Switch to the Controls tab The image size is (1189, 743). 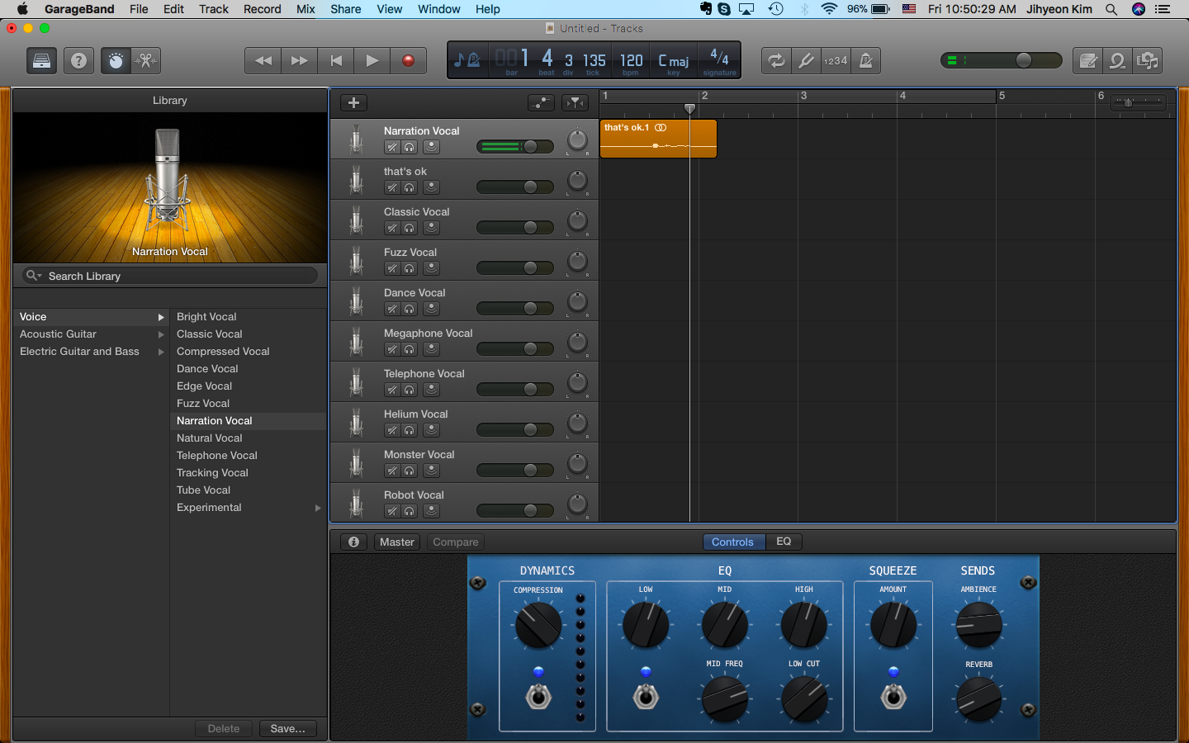732,542
